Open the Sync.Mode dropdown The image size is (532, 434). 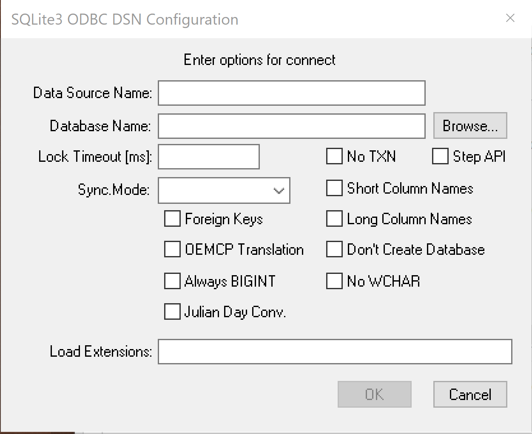click(224, 190)
